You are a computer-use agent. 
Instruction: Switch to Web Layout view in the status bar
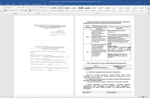pos(146,97)
